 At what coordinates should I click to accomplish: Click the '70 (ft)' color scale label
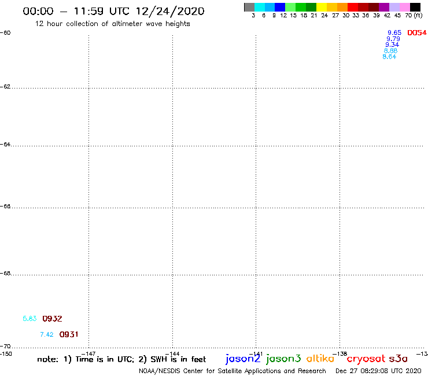point(414,15)
